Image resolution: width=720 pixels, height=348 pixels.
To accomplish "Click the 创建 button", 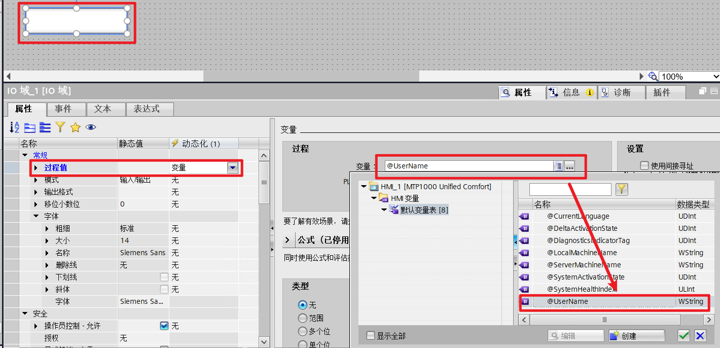I will click(x=636, y=336).
